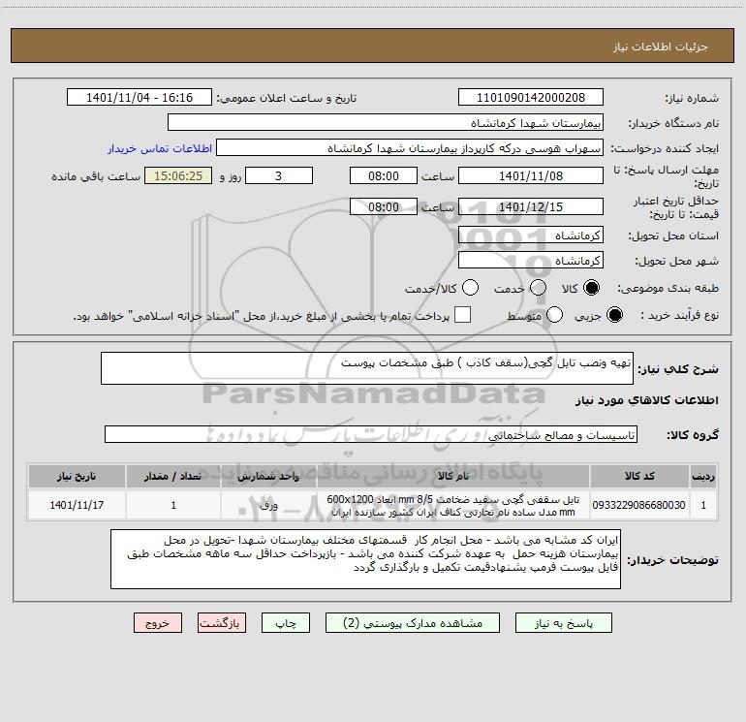The width and height of the screenshot is (746, 722).
Task: Click the تاریخ نیاز column header
Action: pos(77,477)
